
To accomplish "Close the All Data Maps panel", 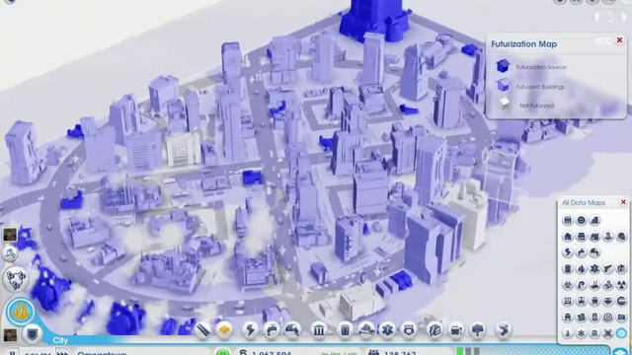I will pos(623,202).
